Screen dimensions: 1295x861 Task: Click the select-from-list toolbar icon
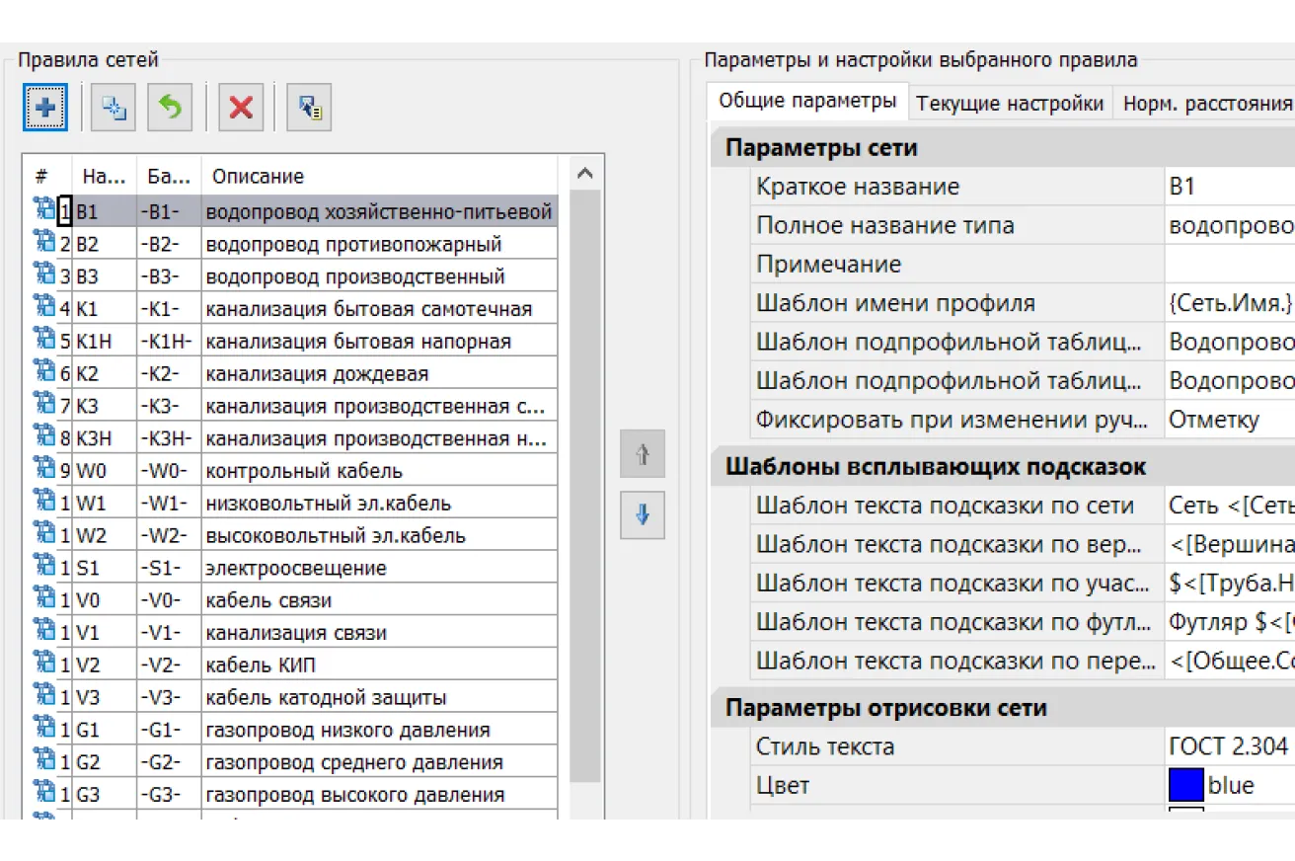309,108
